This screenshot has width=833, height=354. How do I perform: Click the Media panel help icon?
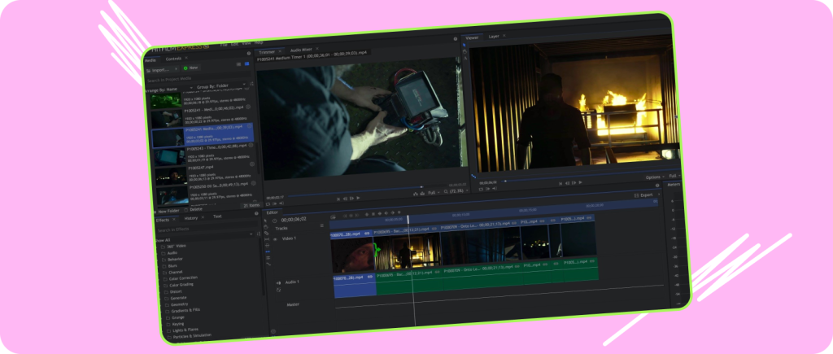[249, 53]
